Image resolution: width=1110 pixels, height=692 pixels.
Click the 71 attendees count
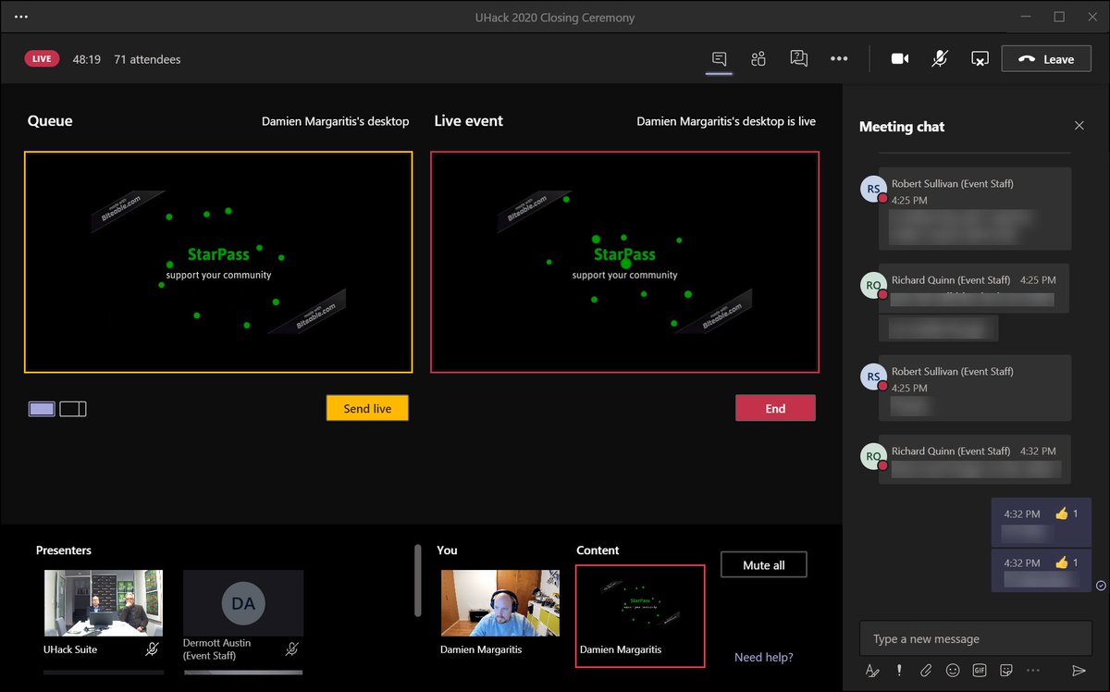click(x=147, y=59)
